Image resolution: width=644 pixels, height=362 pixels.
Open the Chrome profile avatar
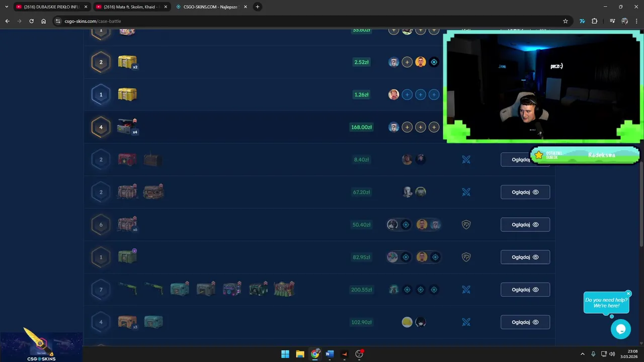pos(624,21)
